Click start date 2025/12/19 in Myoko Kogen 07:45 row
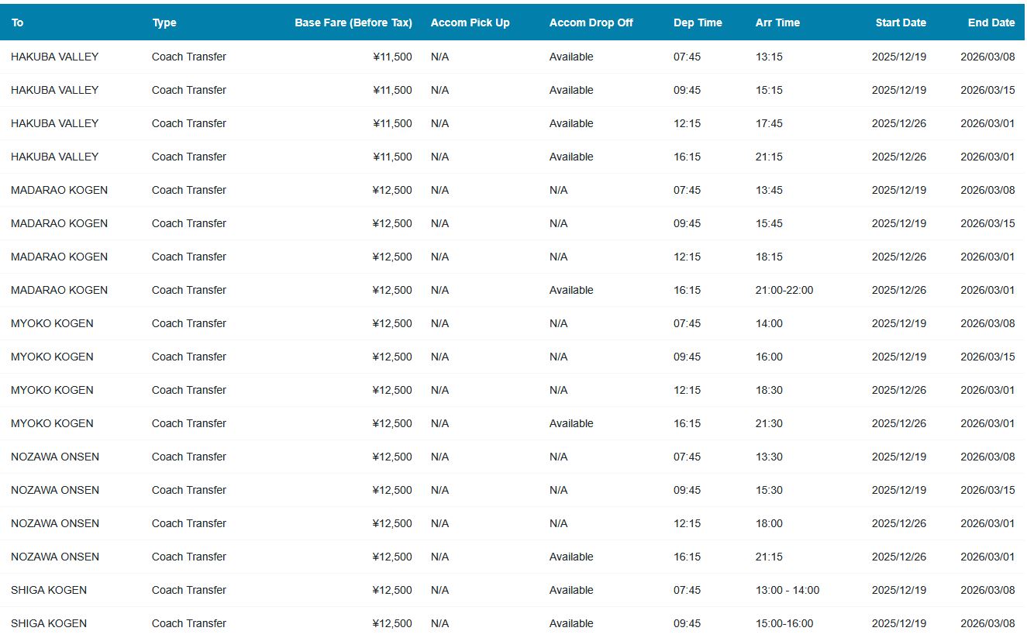1027x638 pixels. [899, 323]
